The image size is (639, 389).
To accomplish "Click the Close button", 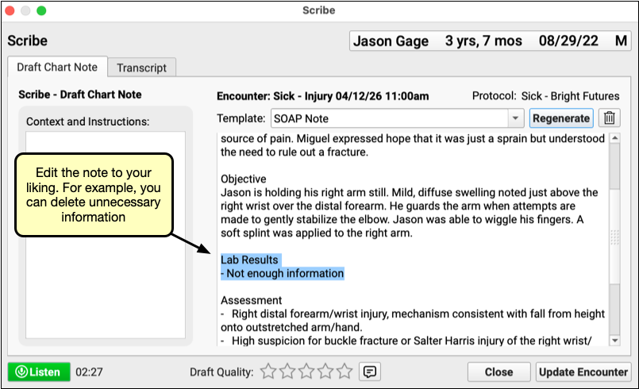I will [x=498, y=372].
